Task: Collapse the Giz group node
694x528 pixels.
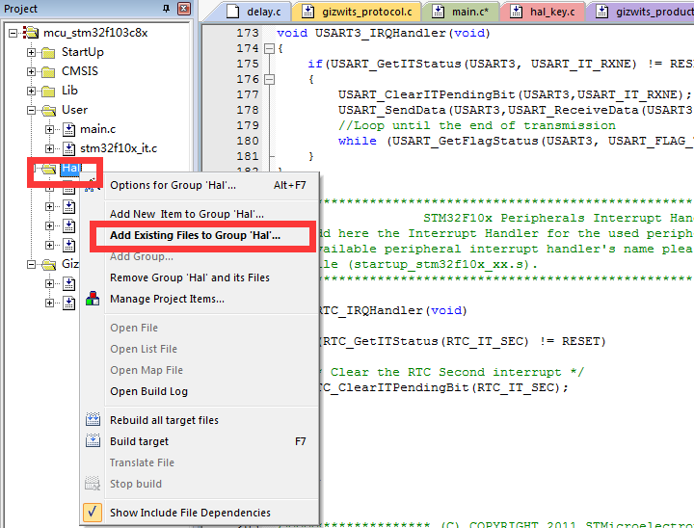Action: coord(31,264)
